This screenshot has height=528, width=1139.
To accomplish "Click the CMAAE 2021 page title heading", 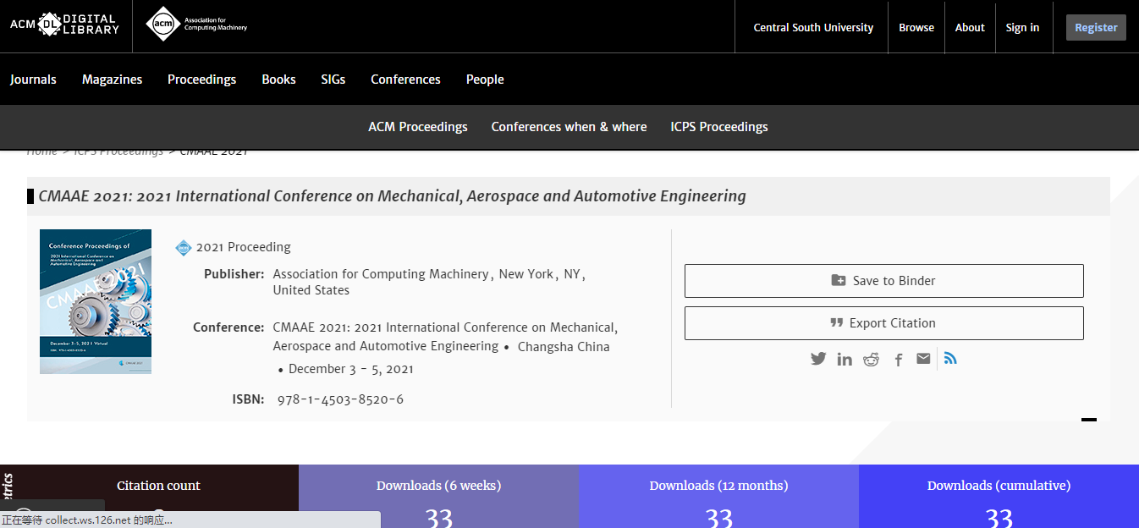I will tap(393, 196).
